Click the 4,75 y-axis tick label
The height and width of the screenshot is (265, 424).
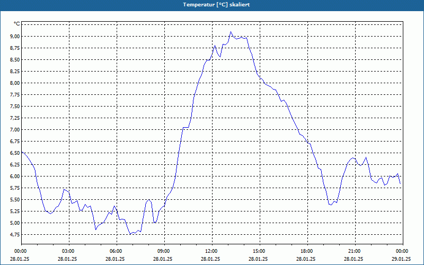[x=15, y=234]
